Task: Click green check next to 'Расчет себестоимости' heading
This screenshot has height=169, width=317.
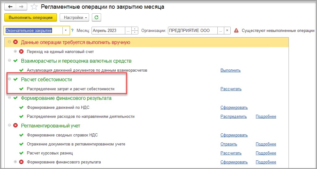Action: [x=15, y=79]
